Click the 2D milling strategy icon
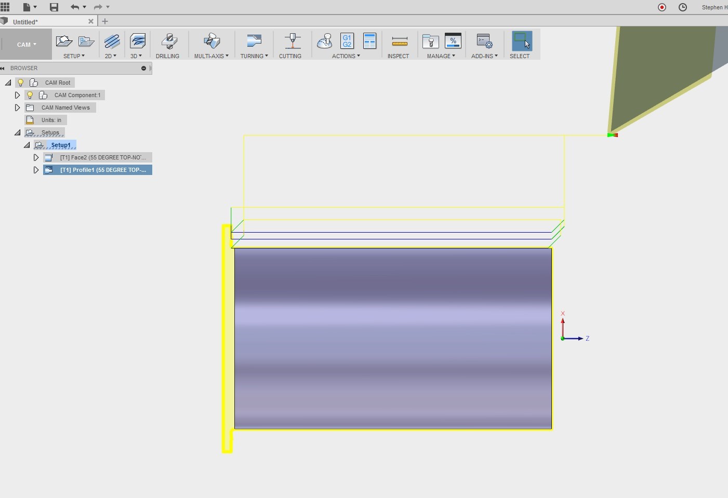728x498 pixels. coord(112,41)
